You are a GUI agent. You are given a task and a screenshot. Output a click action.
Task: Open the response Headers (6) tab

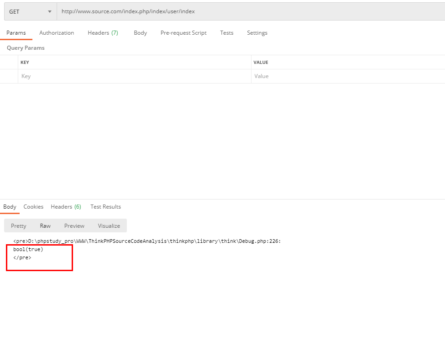click(x=66, y=207)
